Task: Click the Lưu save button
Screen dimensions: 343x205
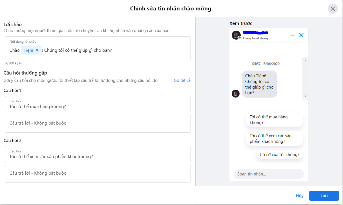Action: tap(324, 196)
